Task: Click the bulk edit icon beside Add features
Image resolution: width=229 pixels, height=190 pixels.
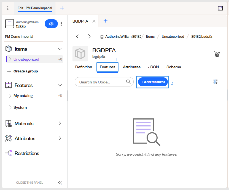Action: (215, 82)
